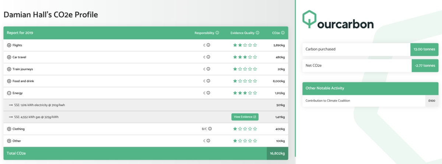Click info icon next to Responsibility header
This screenshot has height=164, width=442.
[x=217, y=33]
